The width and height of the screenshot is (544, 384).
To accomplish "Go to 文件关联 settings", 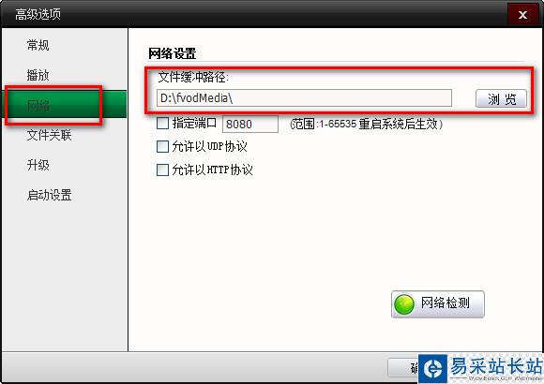I will click(49, 135).
